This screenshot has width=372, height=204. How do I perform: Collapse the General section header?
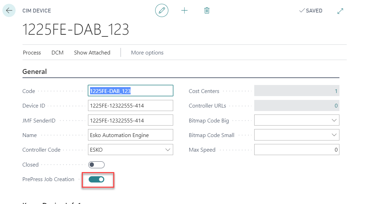(x=35, y=72)
